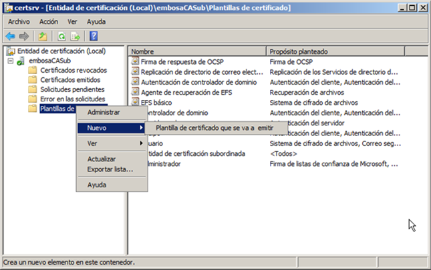Click the blue Help toolbar icon
431x270 pixels.
click(94, 36)
